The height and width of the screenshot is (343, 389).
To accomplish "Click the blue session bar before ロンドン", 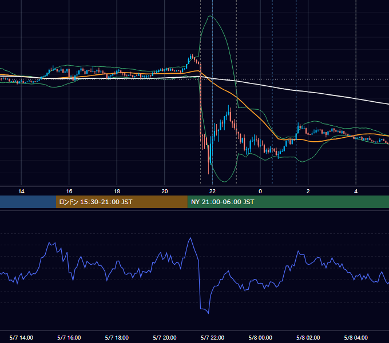I will tap(28, 202).
